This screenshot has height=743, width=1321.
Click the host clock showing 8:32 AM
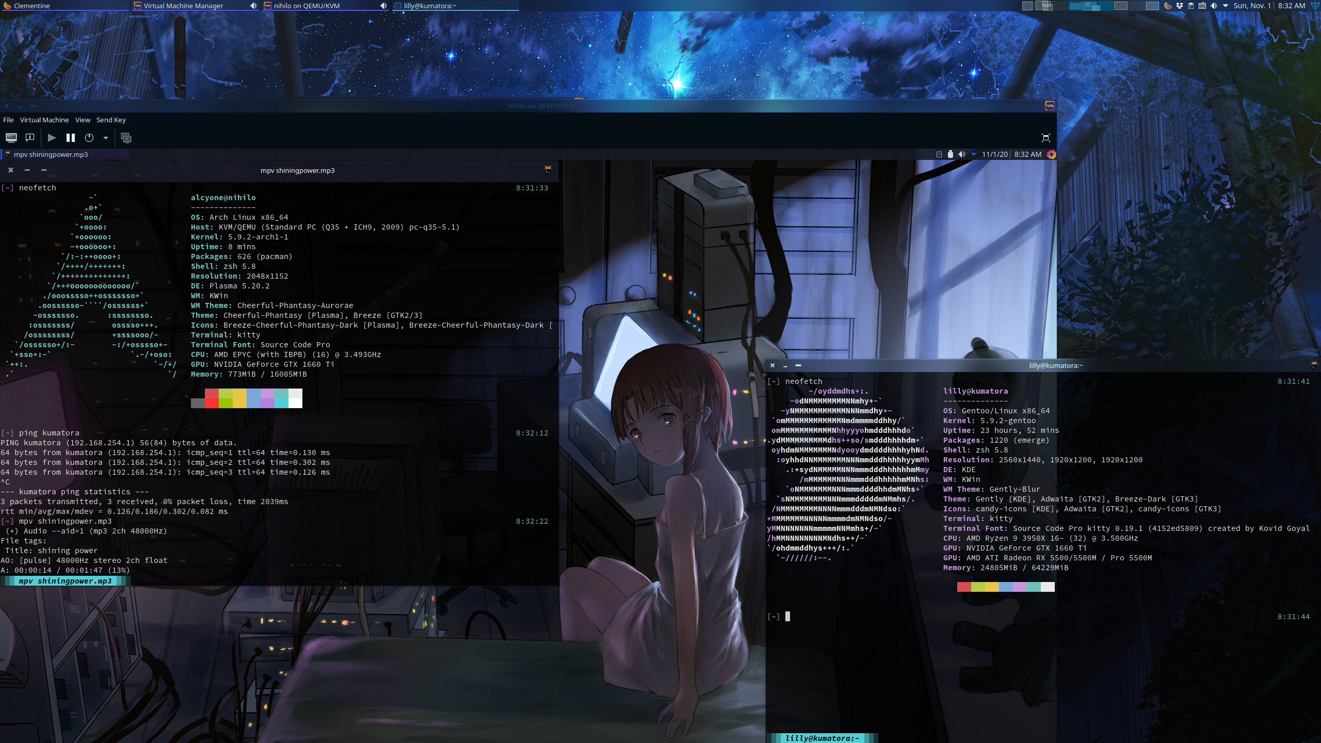(1291, 6)
